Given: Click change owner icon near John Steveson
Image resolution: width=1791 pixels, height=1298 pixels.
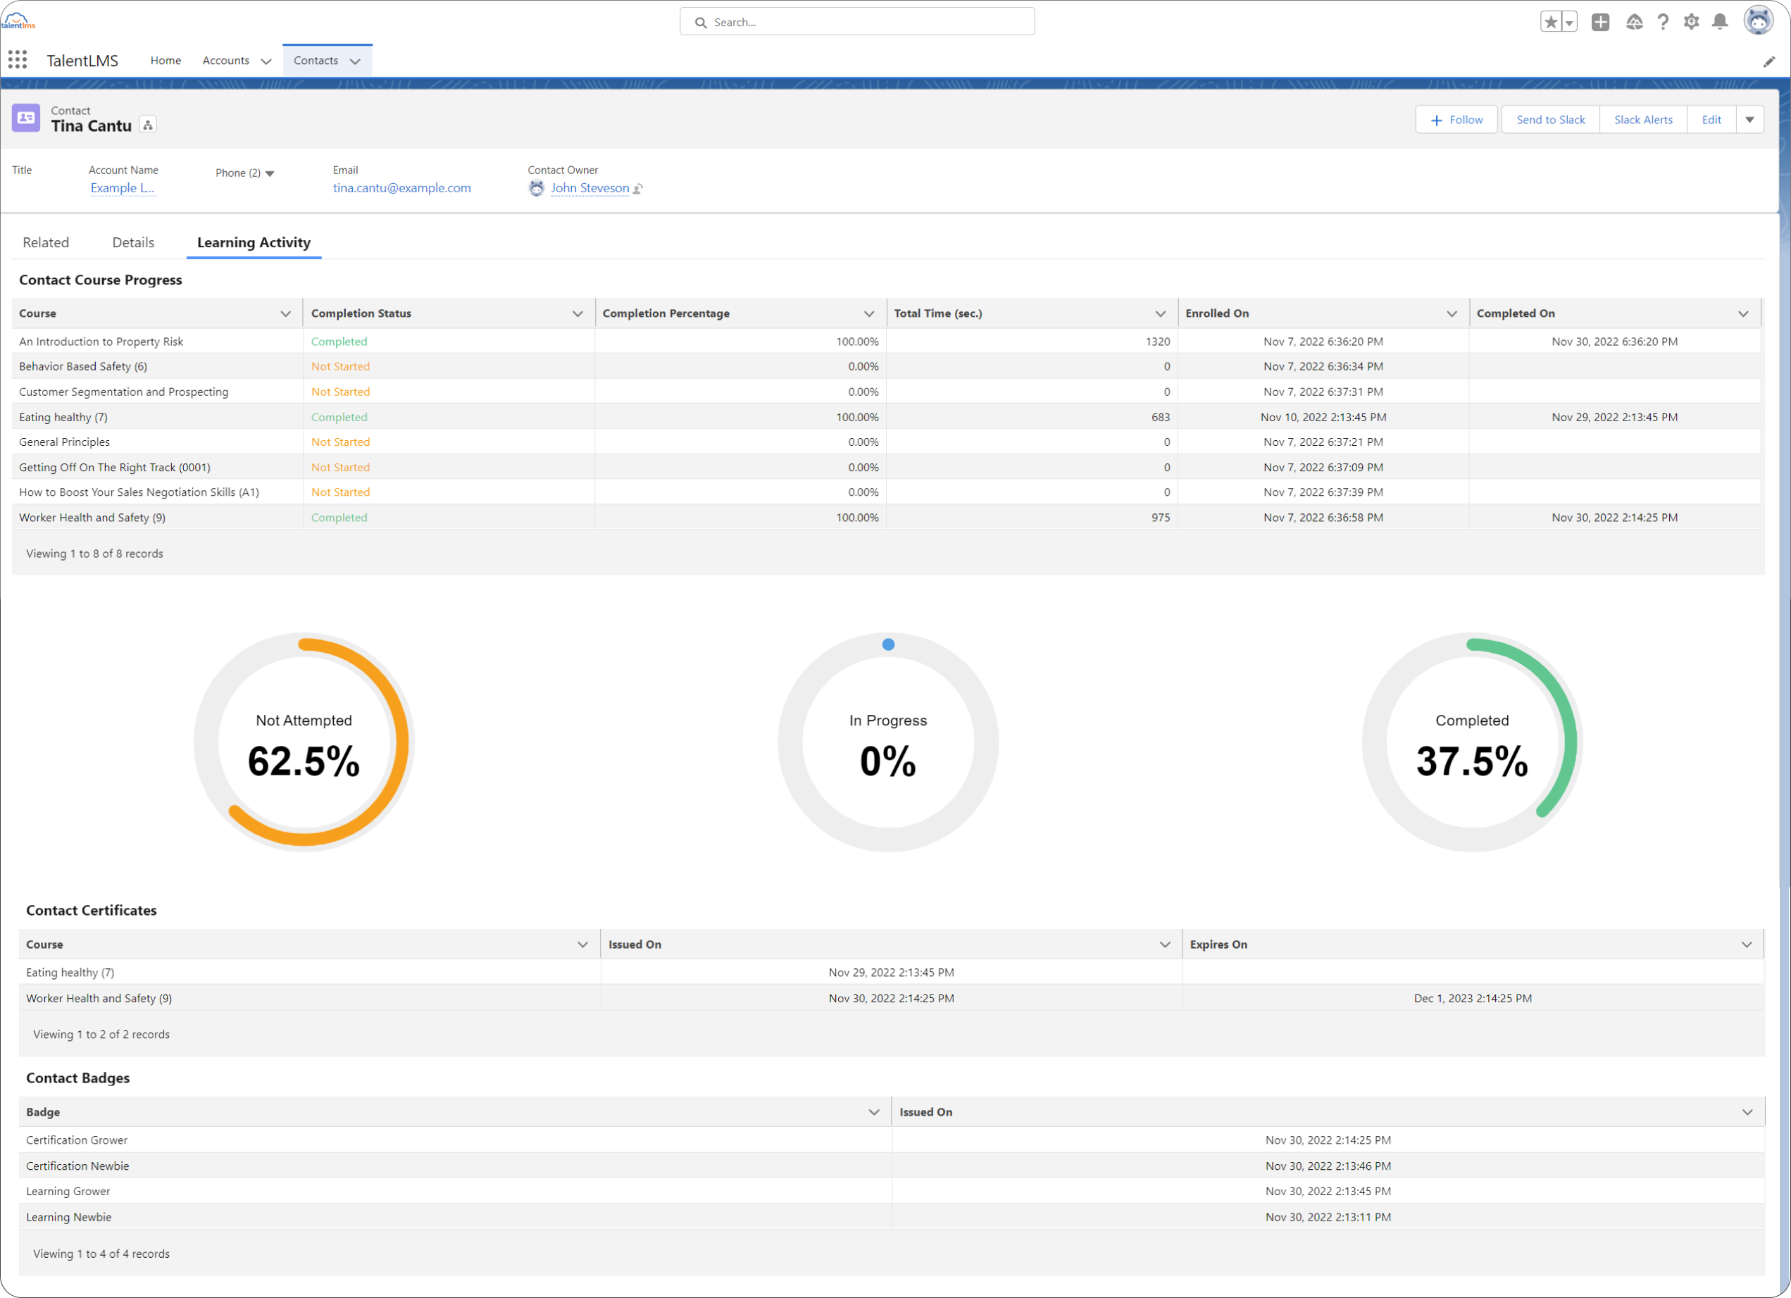Looking at the screenshot, I should tap(638, 189).
